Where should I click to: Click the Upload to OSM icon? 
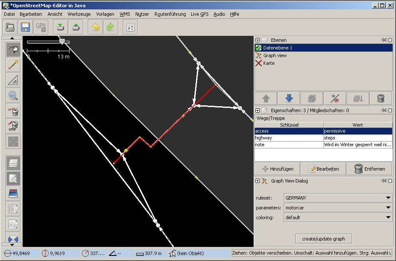pos(76,27)
